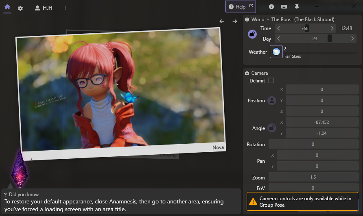
Task: Click the World globe icon
Action: (x=247, y=19)
